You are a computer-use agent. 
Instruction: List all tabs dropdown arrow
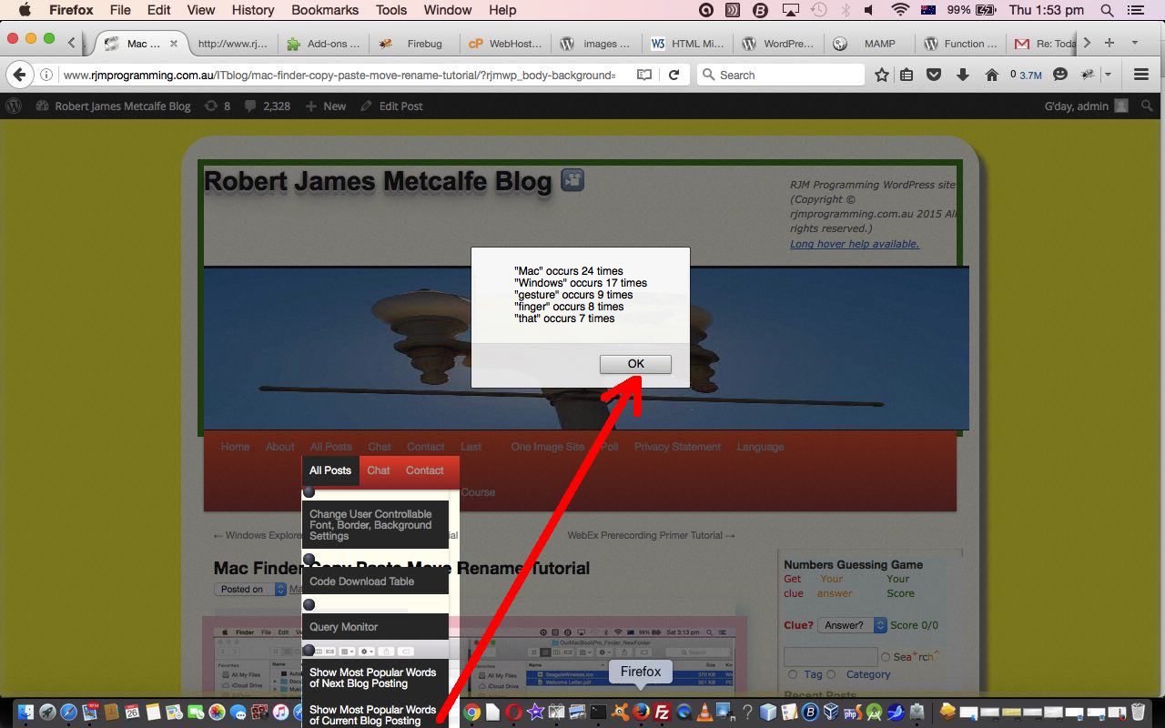[1134, 43]
